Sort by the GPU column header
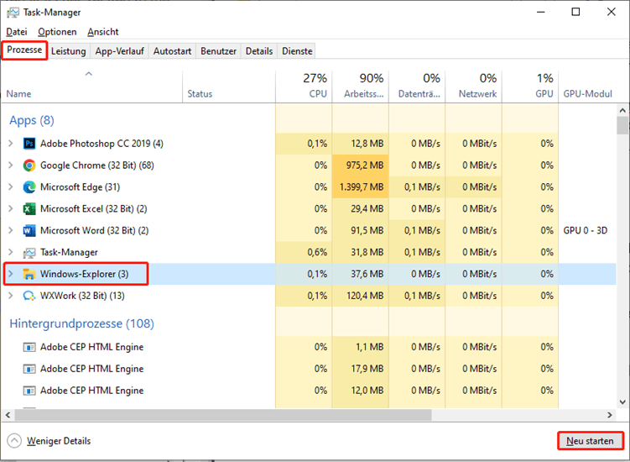This screenshot has height=462, width=630. [530, 87]
